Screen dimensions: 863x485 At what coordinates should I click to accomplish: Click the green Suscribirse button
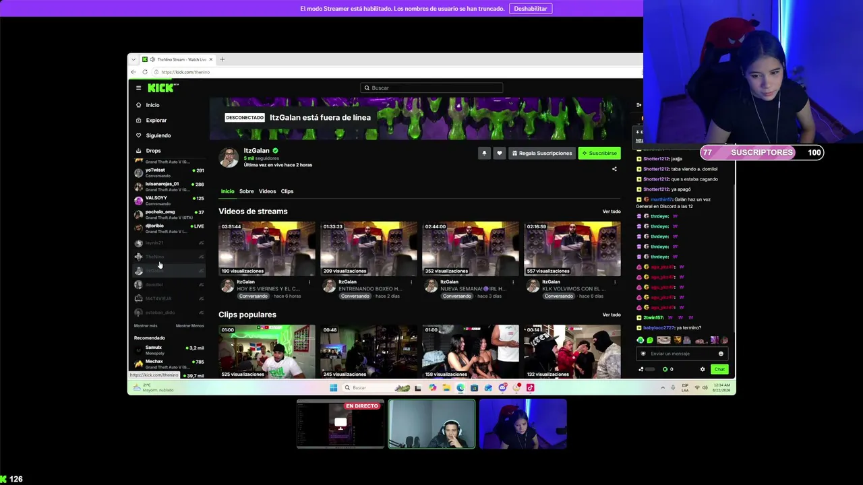(x=599, y=154)
